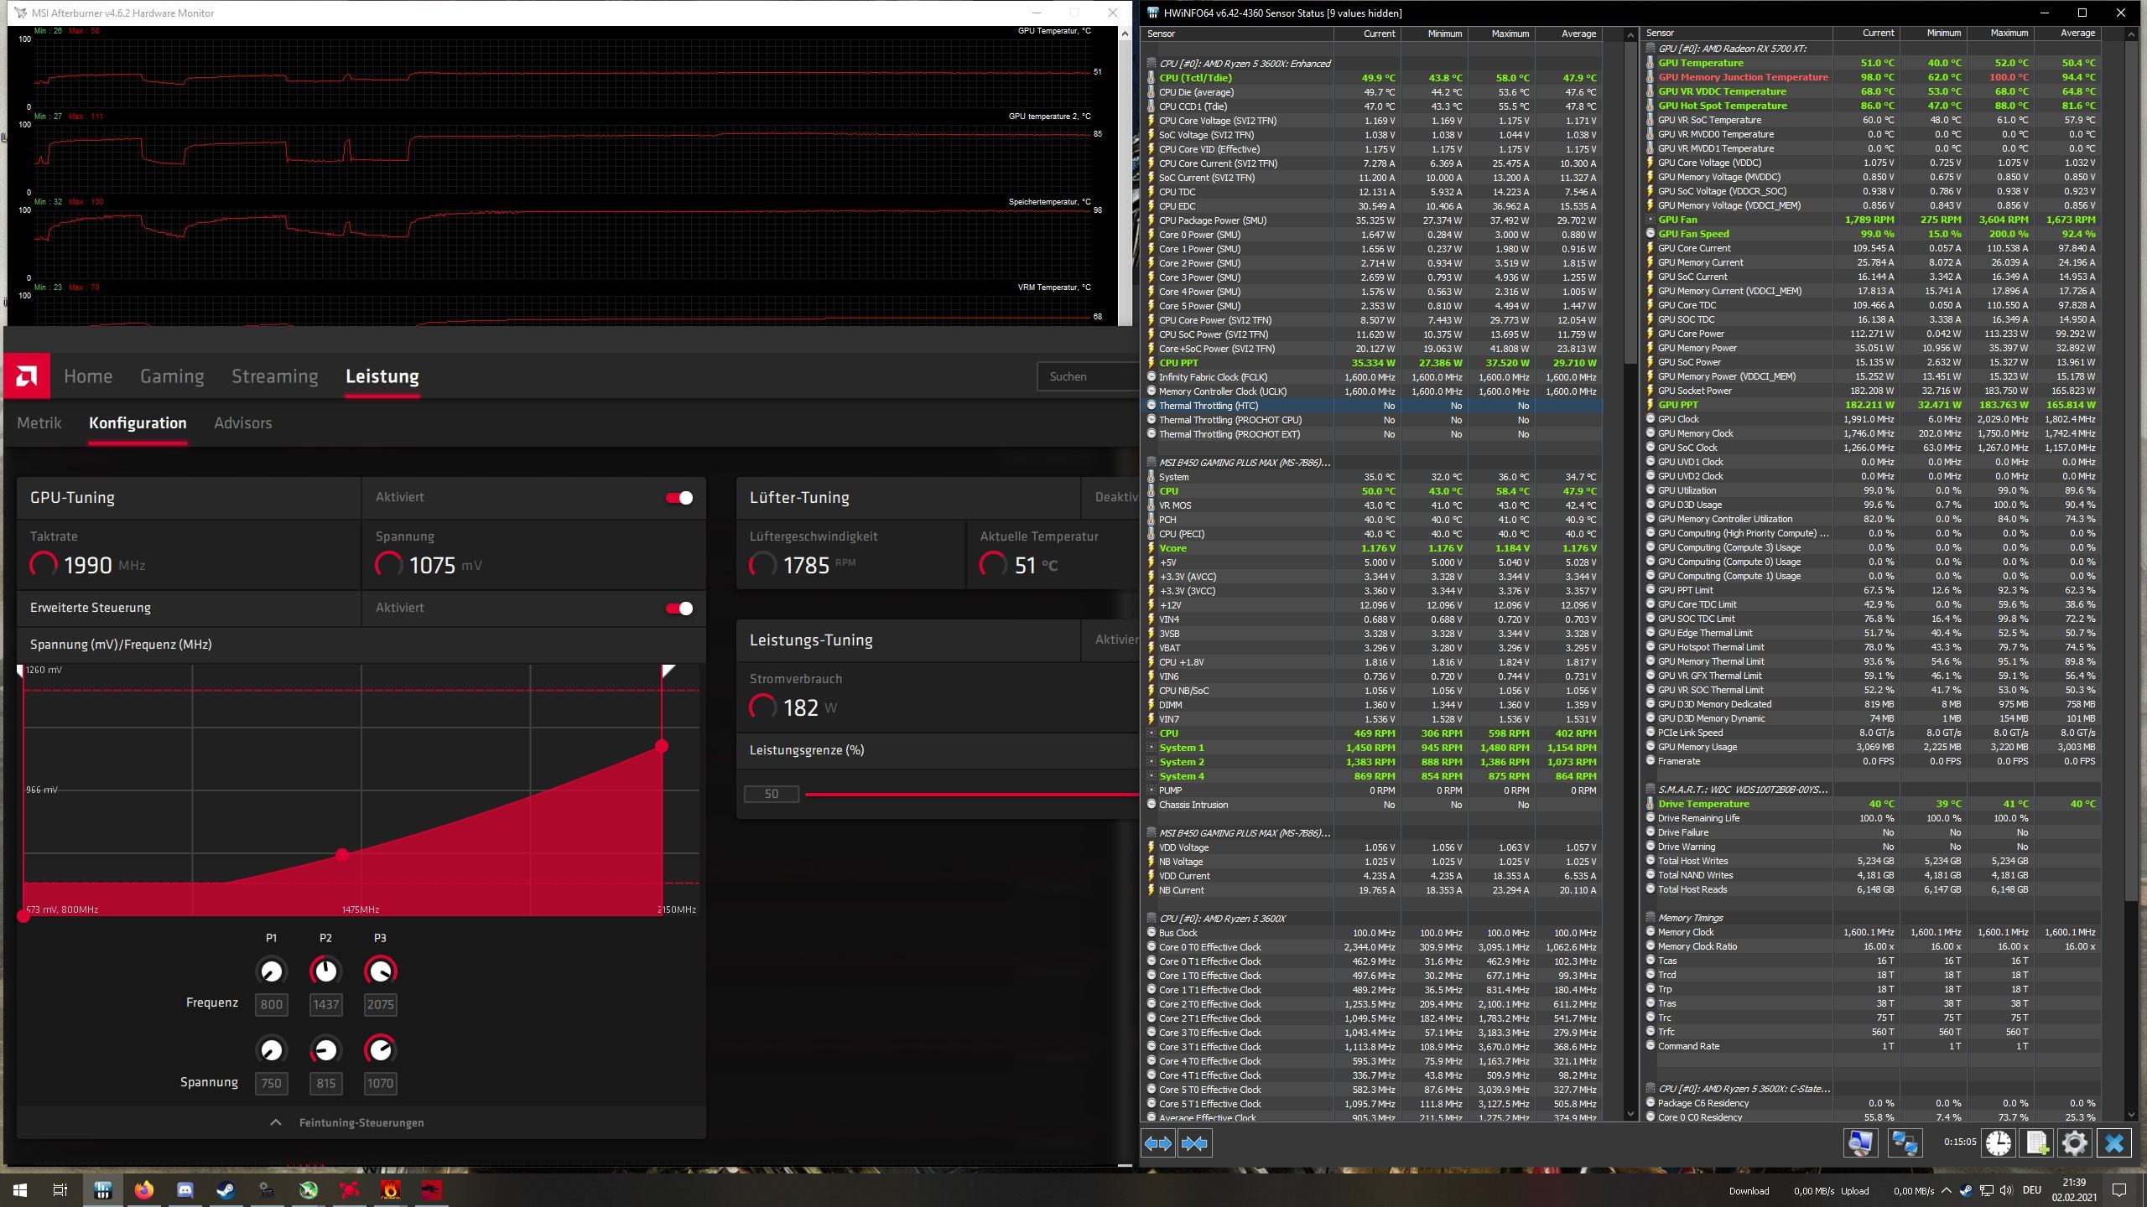
Task: Open the Metrik sub-tab
Action: (x=39, y=423)
